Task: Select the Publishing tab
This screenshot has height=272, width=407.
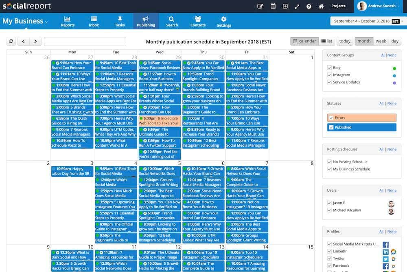Action: pos(146,21)
